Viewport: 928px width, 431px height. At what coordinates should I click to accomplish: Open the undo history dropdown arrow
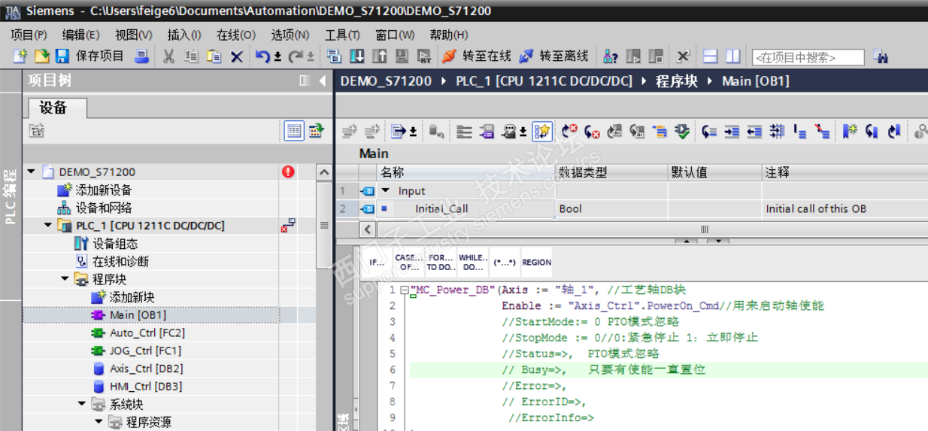277,57
